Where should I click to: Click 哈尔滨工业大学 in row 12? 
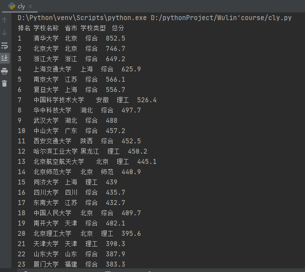55,151
